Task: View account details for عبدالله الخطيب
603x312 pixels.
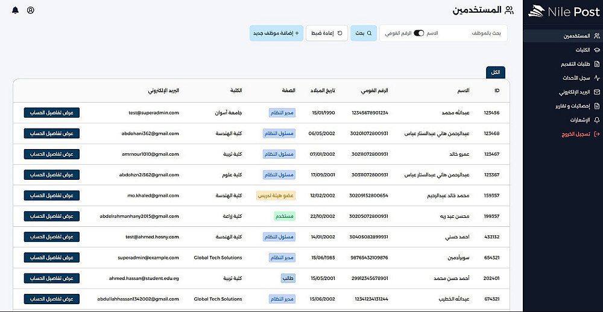Action: pos(51,299)
